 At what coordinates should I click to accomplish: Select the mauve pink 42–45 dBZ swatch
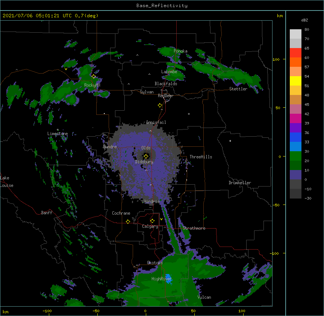[295, 109]
